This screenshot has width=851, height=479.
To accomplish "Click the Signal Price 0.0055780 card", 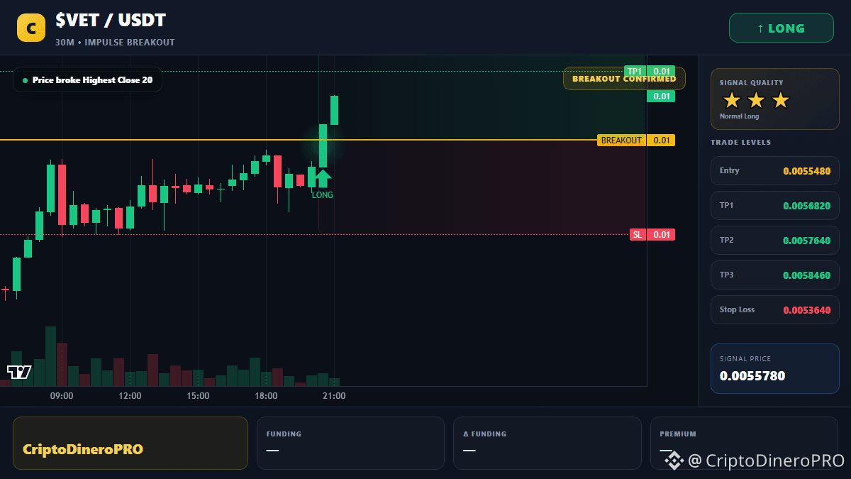I will 774,369.
